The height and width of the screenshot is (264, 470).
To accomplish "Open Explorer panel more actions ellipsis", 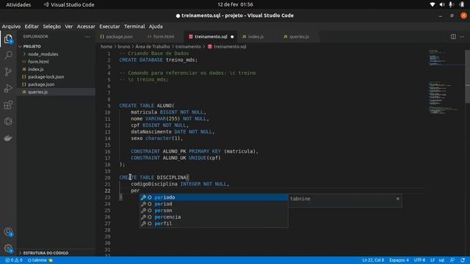I will (87, 37).
